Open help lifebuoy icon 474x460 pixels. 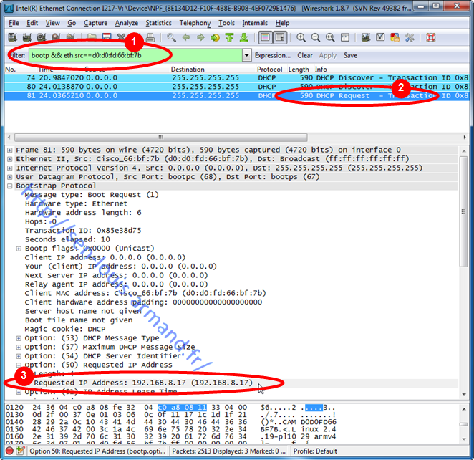431,37
